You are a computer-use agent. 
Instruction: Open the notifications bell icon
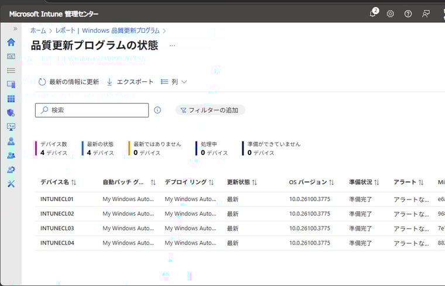coord(374,13)
